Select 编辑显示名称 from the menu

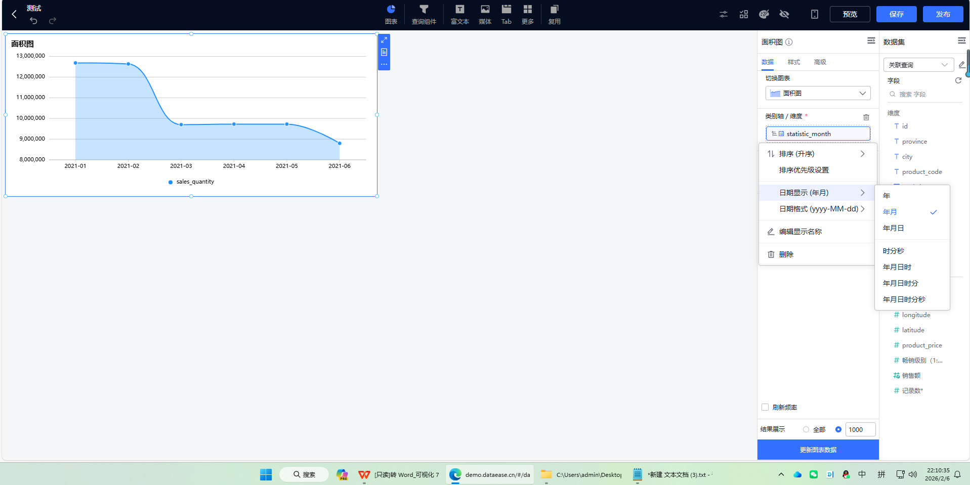818,232
